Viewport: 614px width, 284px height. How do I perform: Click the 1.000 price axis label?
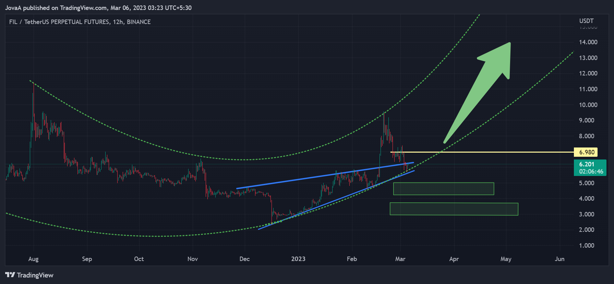pos(587,246)
